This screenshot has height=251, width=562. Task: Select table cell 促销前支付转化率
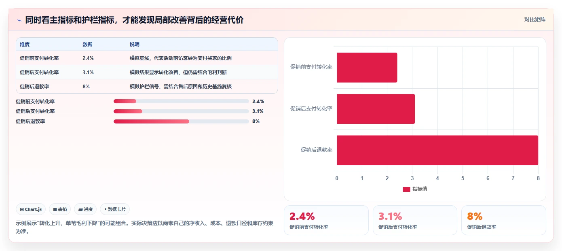pos(39,58)
